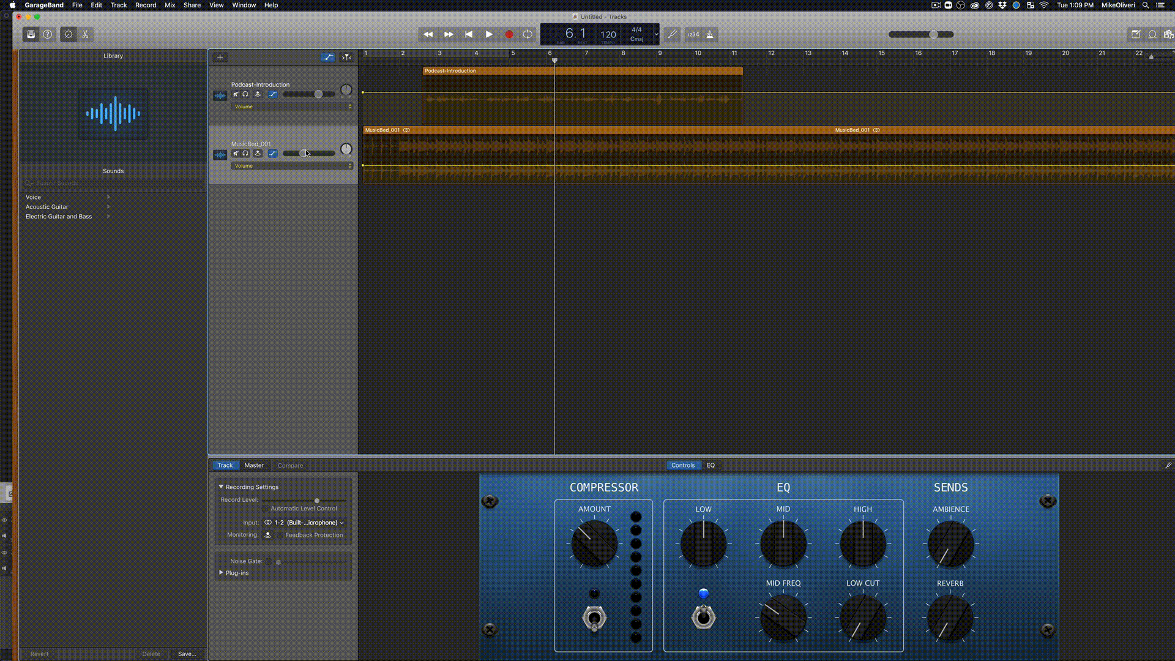Open the Editors scissors button
Viewport: 1175px width, 661px height.
point(86,35)
